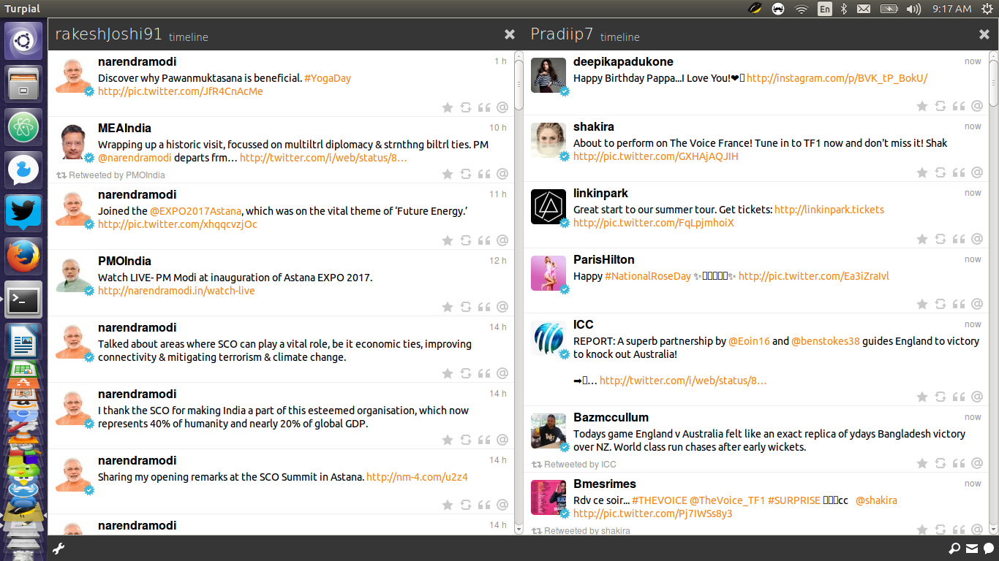Open the @benstokes38 mention

[826, 341]
